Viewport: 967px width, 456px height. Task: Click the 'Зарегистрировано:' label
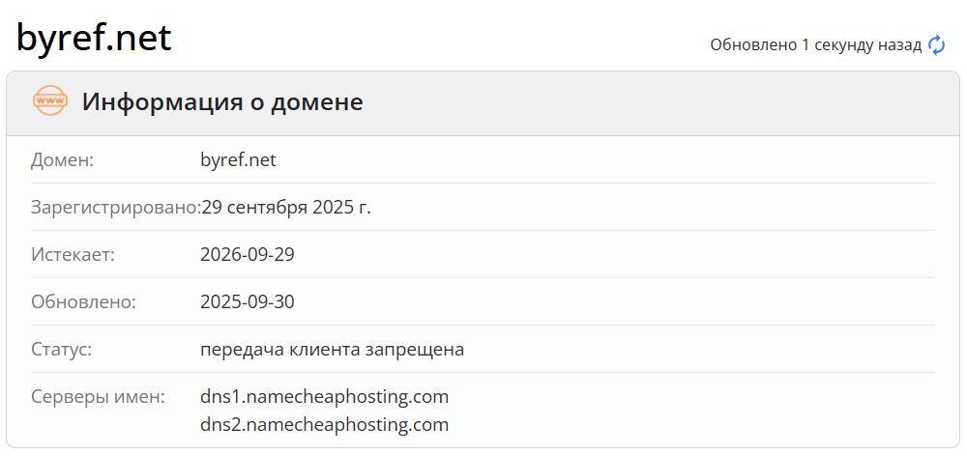114,207
